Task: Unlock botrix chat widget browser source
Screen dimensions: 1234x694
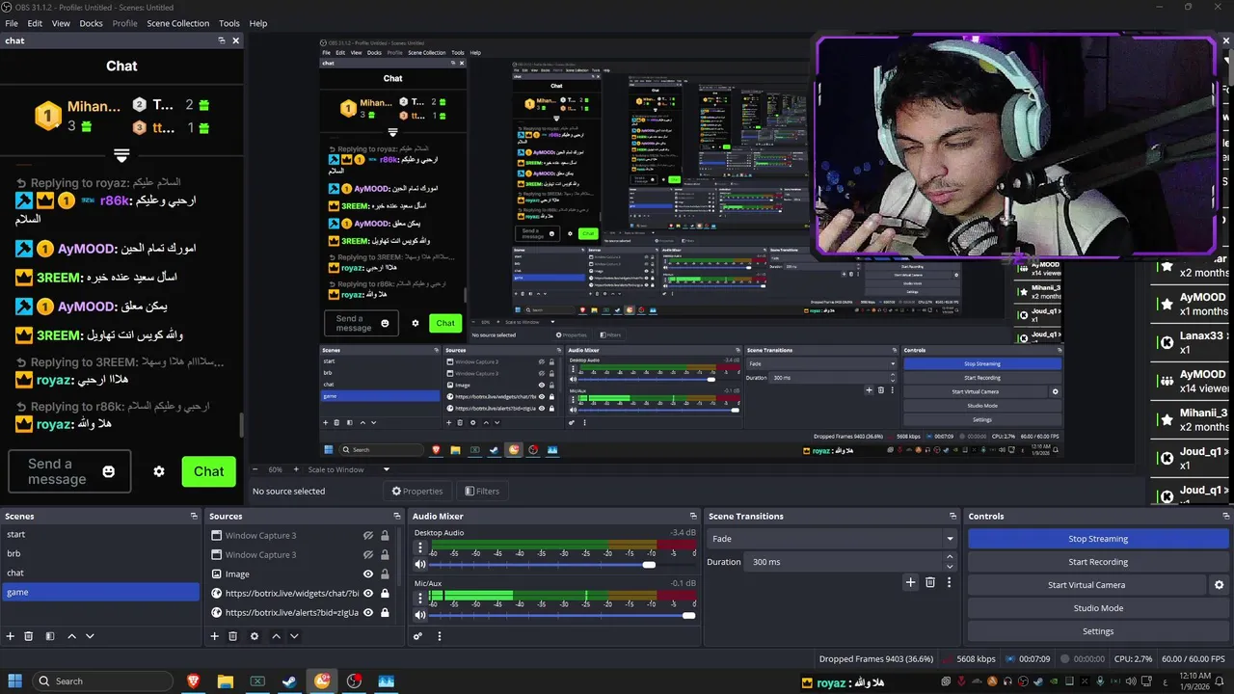Action: coord(385,593)
